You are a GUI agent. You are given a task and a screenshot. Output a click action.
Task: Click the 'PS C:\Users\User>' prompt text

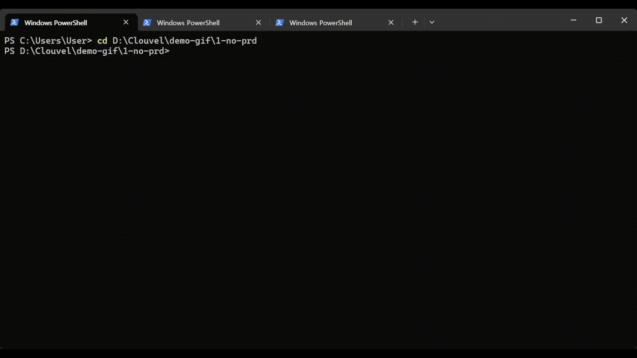pyautogui.click(x=48, y=41)
